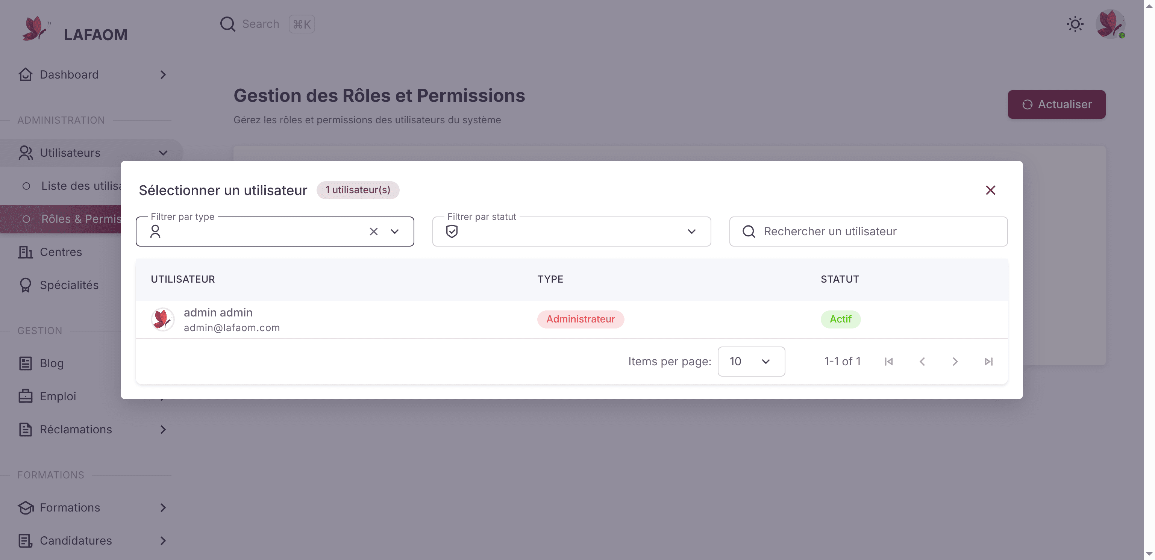The width and height of the screenshot is (1155, 560).
Task: Click the Spécialités badge icon
Action: coord(26,285)
